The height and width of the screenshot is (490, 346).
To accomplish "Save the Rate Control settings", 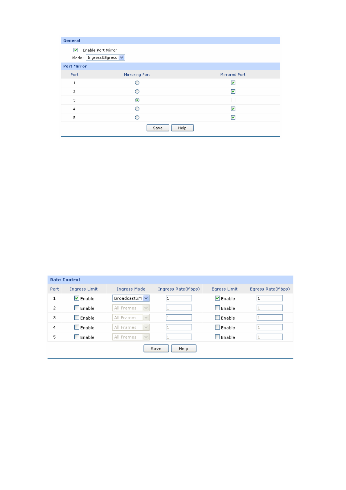I will click(156, 348).
